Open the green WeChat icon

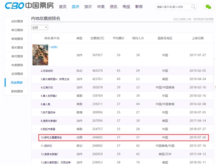(208, 7)
